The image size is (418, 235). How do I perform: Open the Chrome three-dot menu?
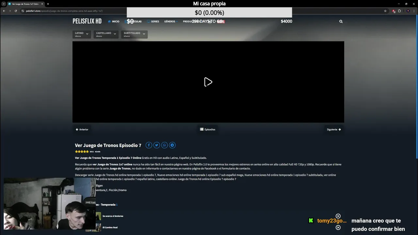point(414,11)
